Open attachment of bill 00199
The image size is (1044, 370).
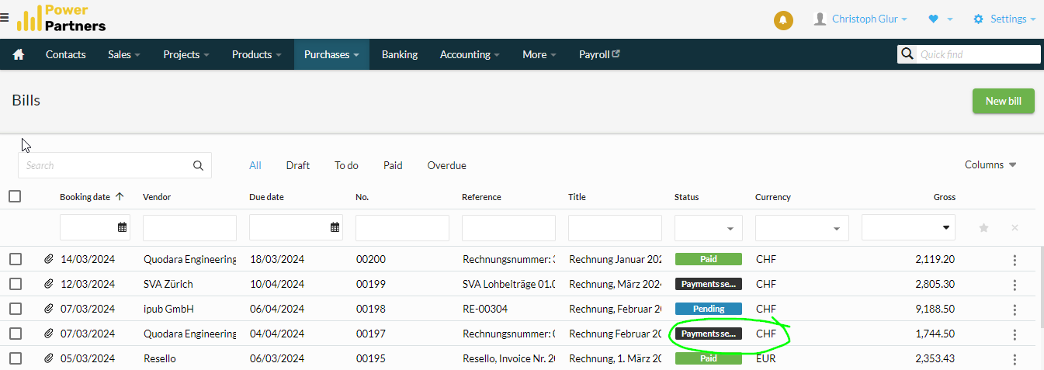point(49,284)
